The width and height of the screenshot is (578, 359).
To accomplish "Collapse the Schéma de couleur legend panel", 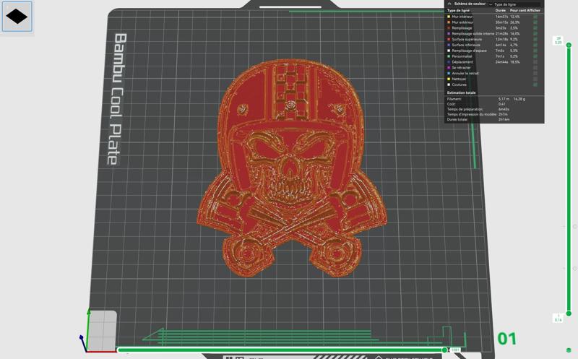I will (449, 4).
